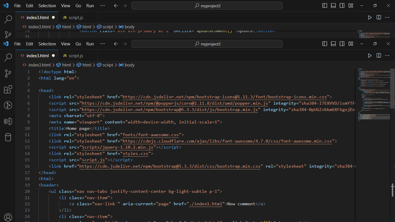Open Customize Layout in front window
The height and width of the screenshot is (222, 395).
click(x=350, y=44)
